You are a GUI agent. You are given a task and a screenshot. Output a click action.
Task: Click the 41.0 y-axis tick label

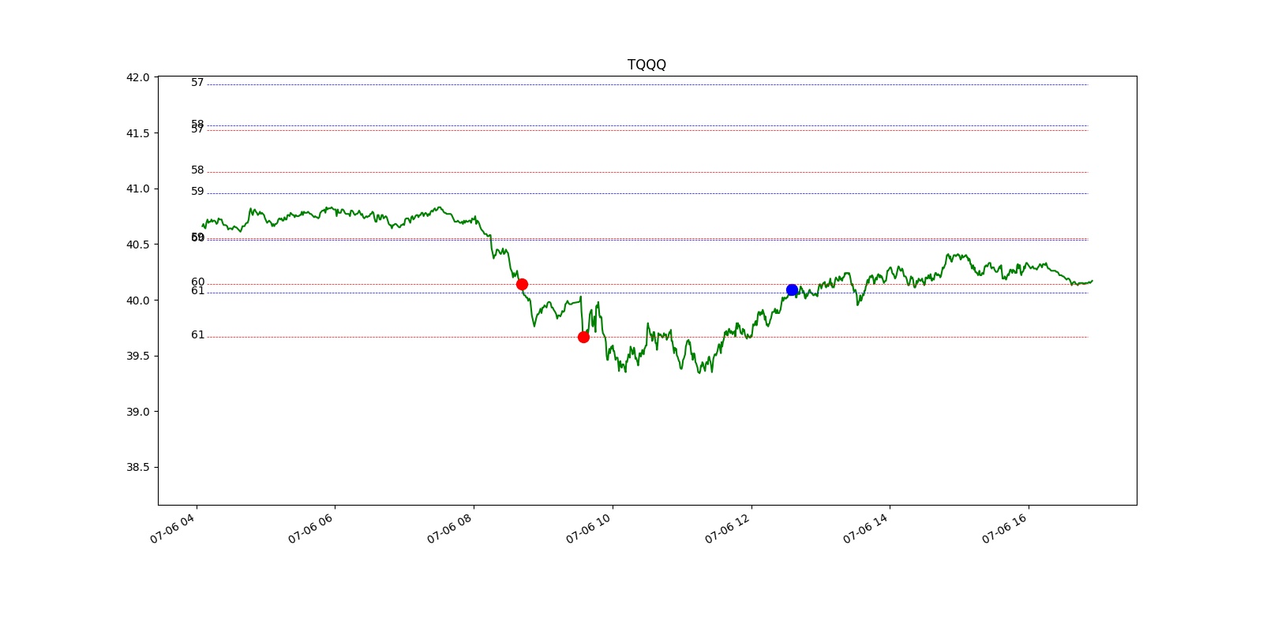137,189
